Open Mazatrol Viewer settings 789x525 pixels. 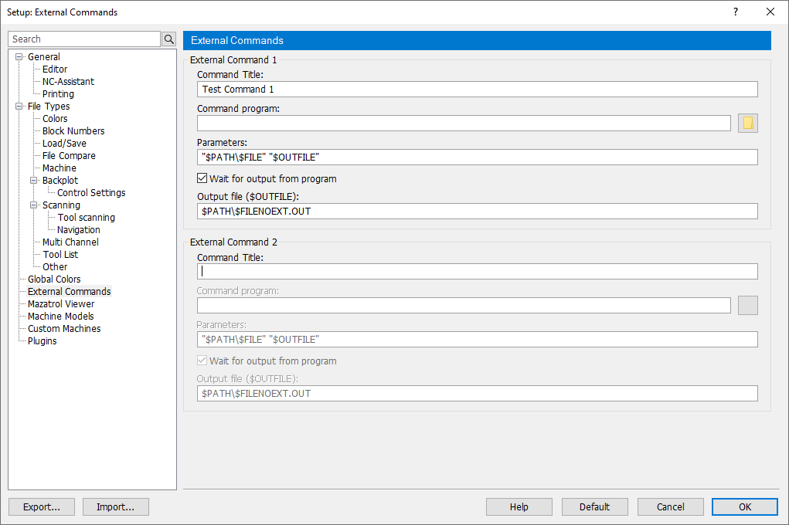click(x=61, y=303)
